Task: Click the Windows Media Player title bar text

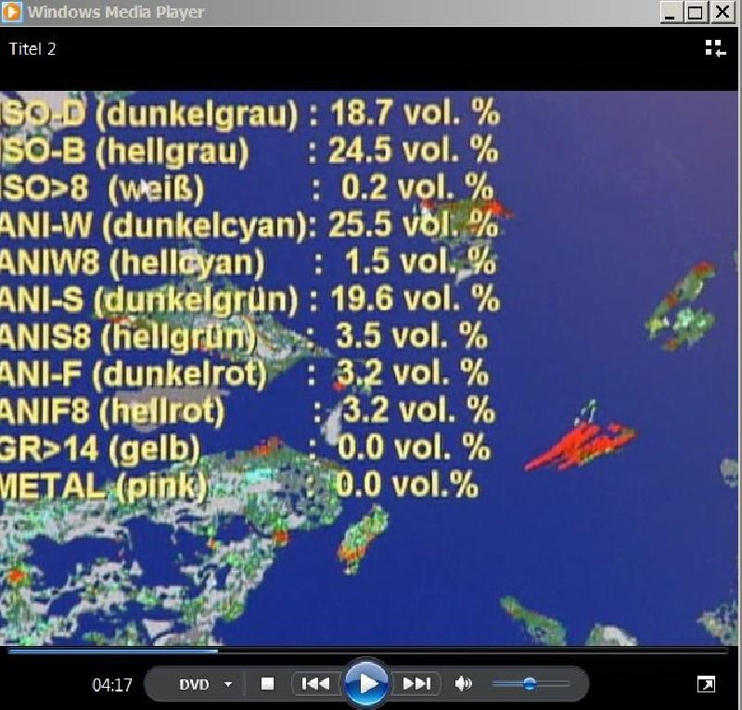Action: click(x=116, y=12)
